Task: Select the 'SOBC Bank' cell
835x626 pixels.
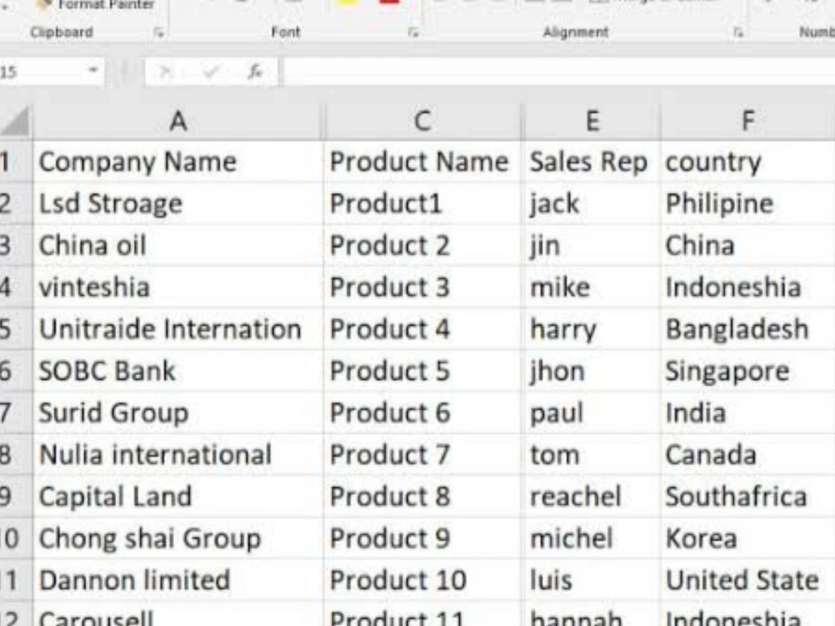Action: pyautogui.click(x=179, y=371)
